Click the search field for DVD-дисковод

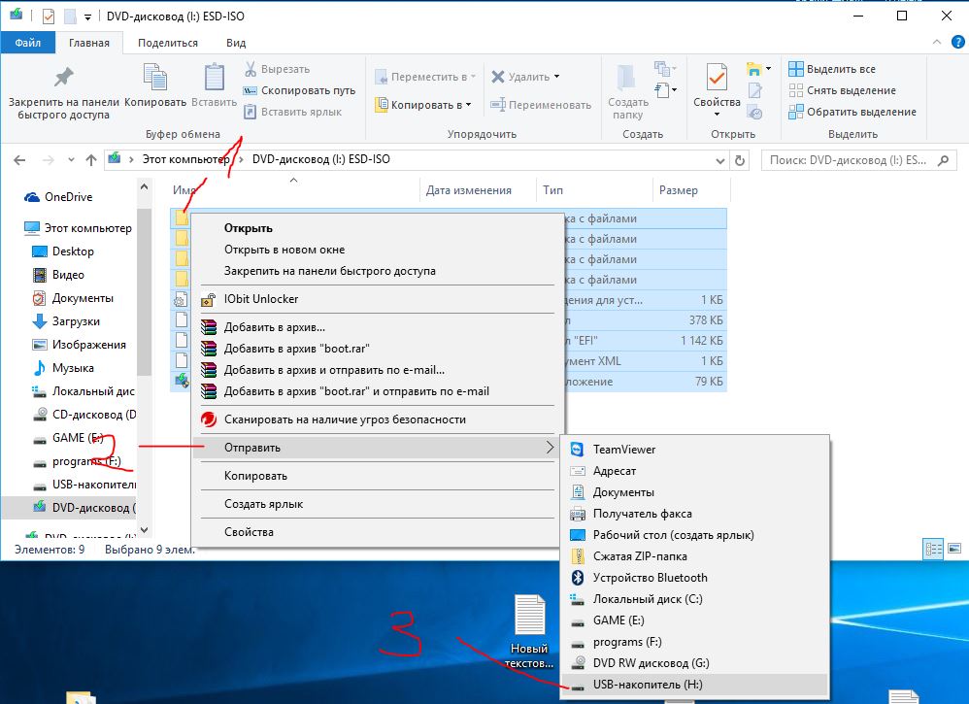pyautogui.click(x=859, y=160)
